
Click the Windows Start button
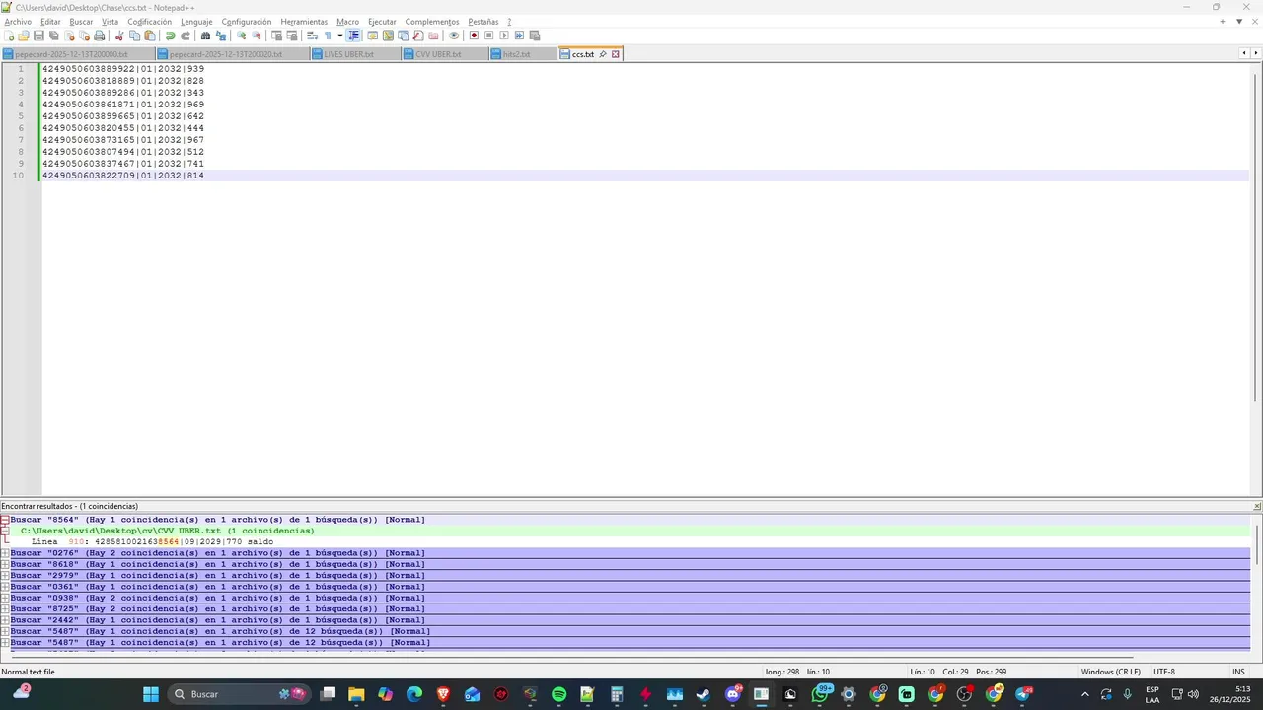[150, 694]
